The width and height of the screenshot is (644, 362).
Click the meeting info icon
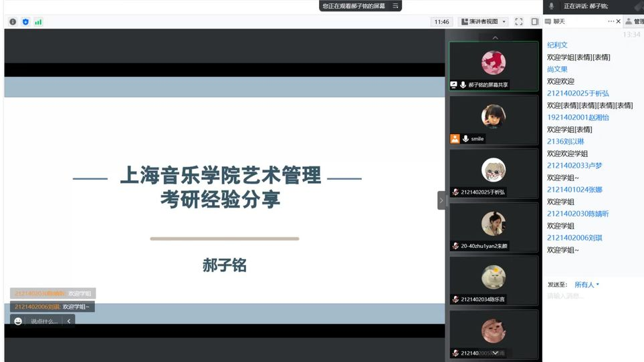click(x=13, y=22)
